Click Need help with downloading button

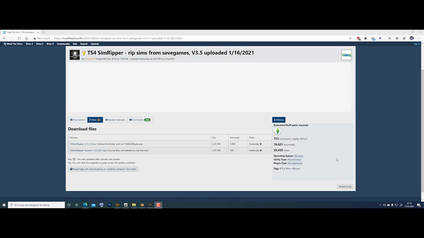(103, 169)
